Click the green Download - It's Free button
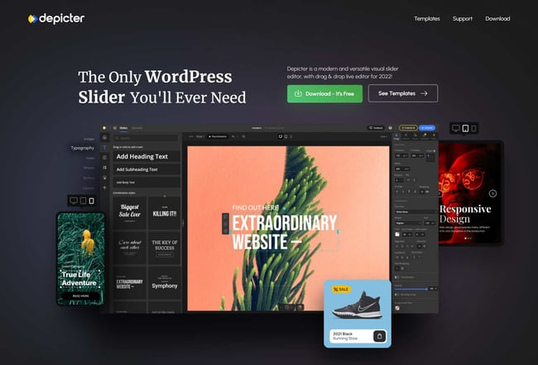This screenshot has width=538, height=365. (x=324, y=93)
